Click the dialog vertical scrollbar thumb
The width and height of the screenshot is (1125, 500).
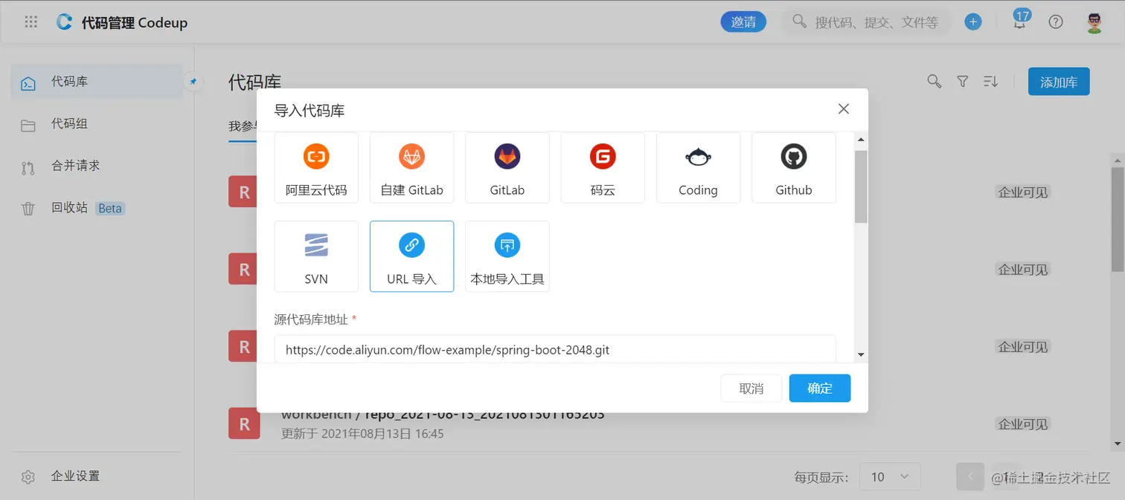(x=861, y=186)
